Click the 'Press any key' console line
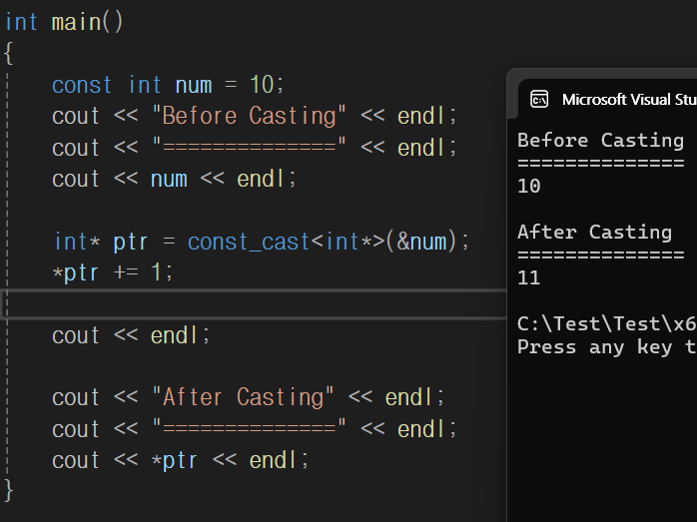 (607, 347)
